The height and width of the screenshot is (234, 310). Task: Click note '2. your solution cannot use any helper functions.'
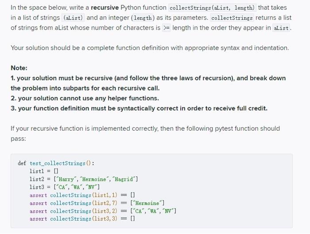coord(85,98)
